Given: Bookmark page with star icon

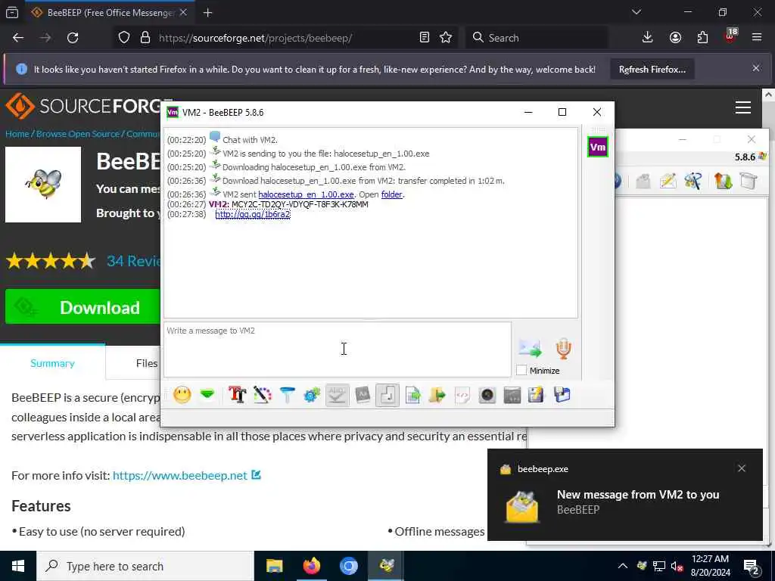Looking at the screenshot, I should coord(446,38).
